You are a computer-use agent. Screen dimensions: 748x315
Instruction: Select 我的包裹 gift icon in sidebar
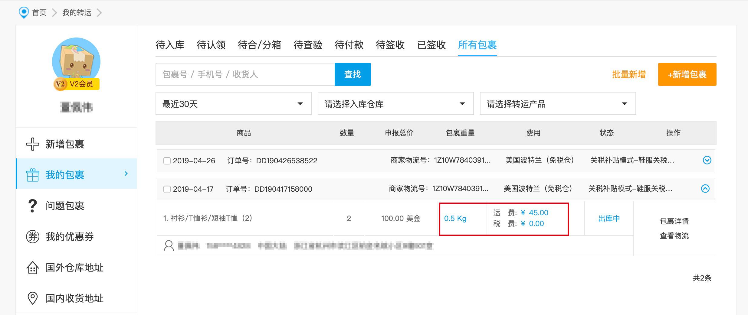point(32,174)
